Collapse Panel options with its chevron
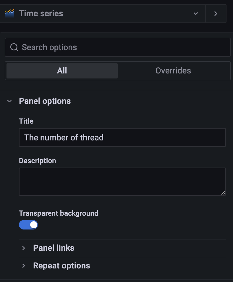The height and width of the screenshot is (282, 233). click(x=9, y=101)
